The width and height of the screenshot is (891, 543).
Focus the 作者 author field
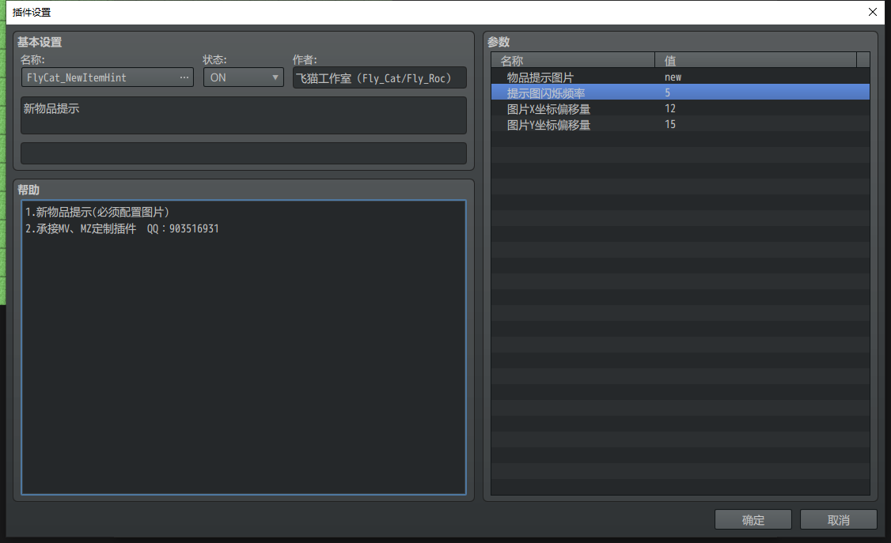coord(380,77)
